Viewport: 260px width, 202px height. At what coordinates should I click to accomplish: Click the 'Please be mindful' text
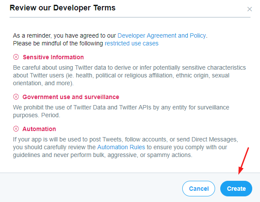[x=58, y=43]
